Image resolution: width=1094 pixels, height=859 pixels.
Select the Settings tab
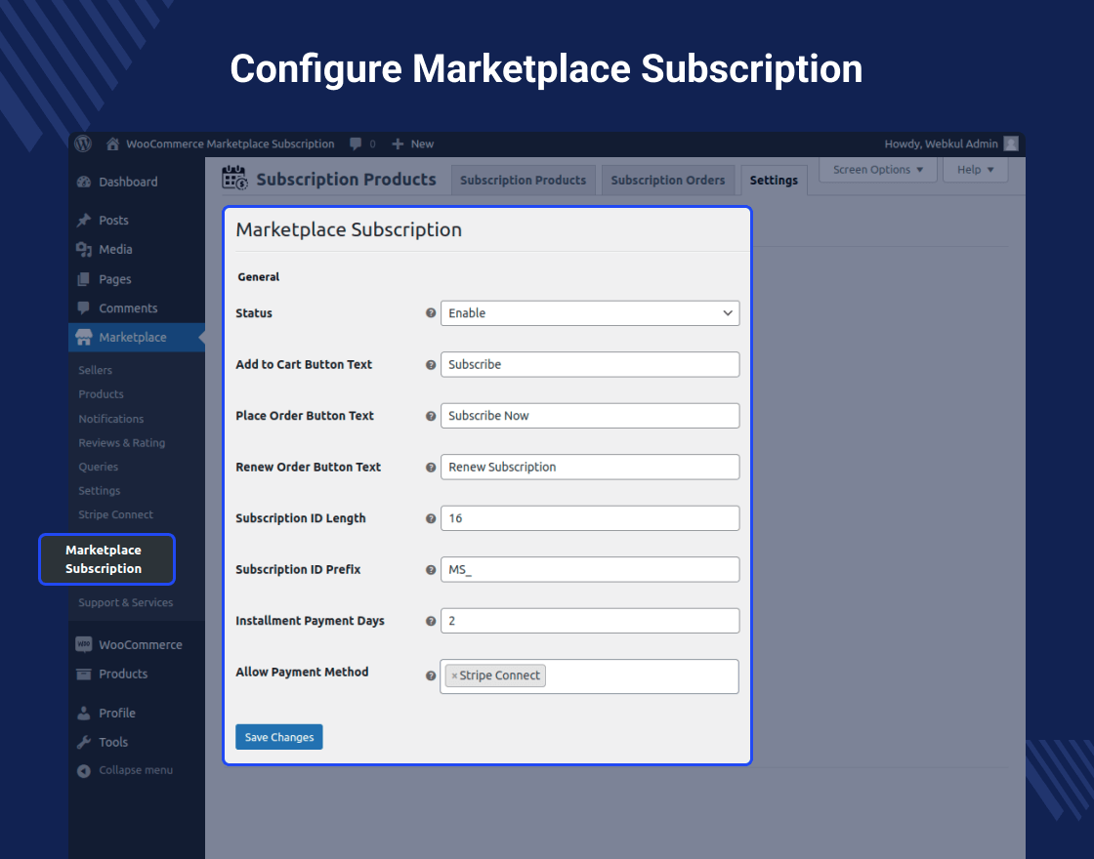coord(774,180)
